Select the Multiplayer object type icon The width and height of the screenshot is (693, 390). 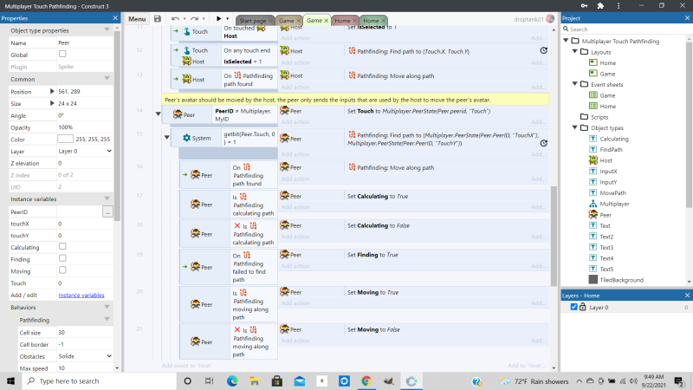click(x=593, y=204)
